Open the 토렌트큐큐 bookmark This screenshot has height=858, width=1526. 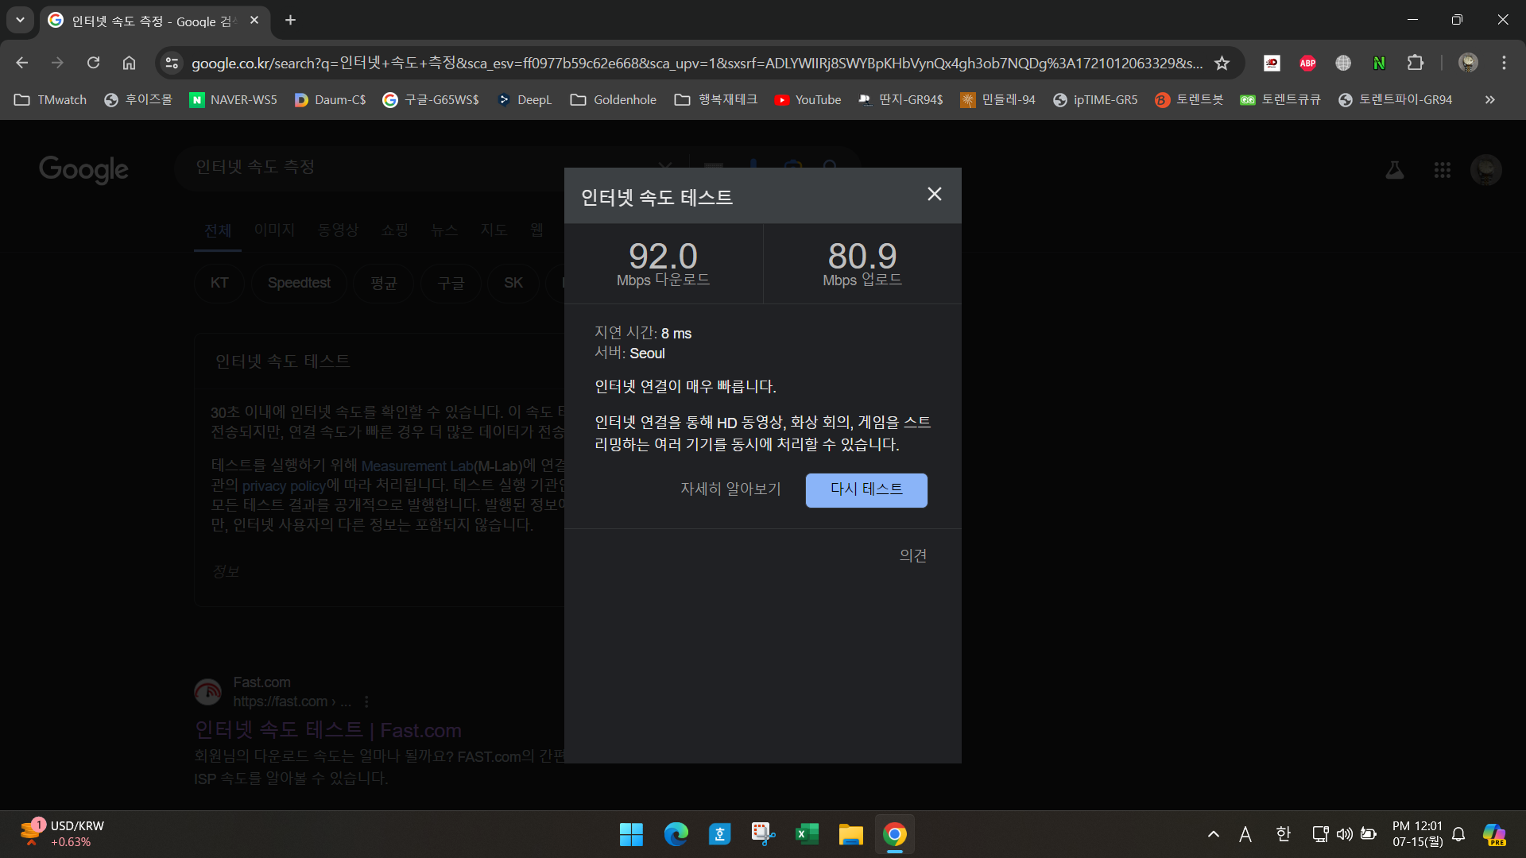coord(1280,99)
